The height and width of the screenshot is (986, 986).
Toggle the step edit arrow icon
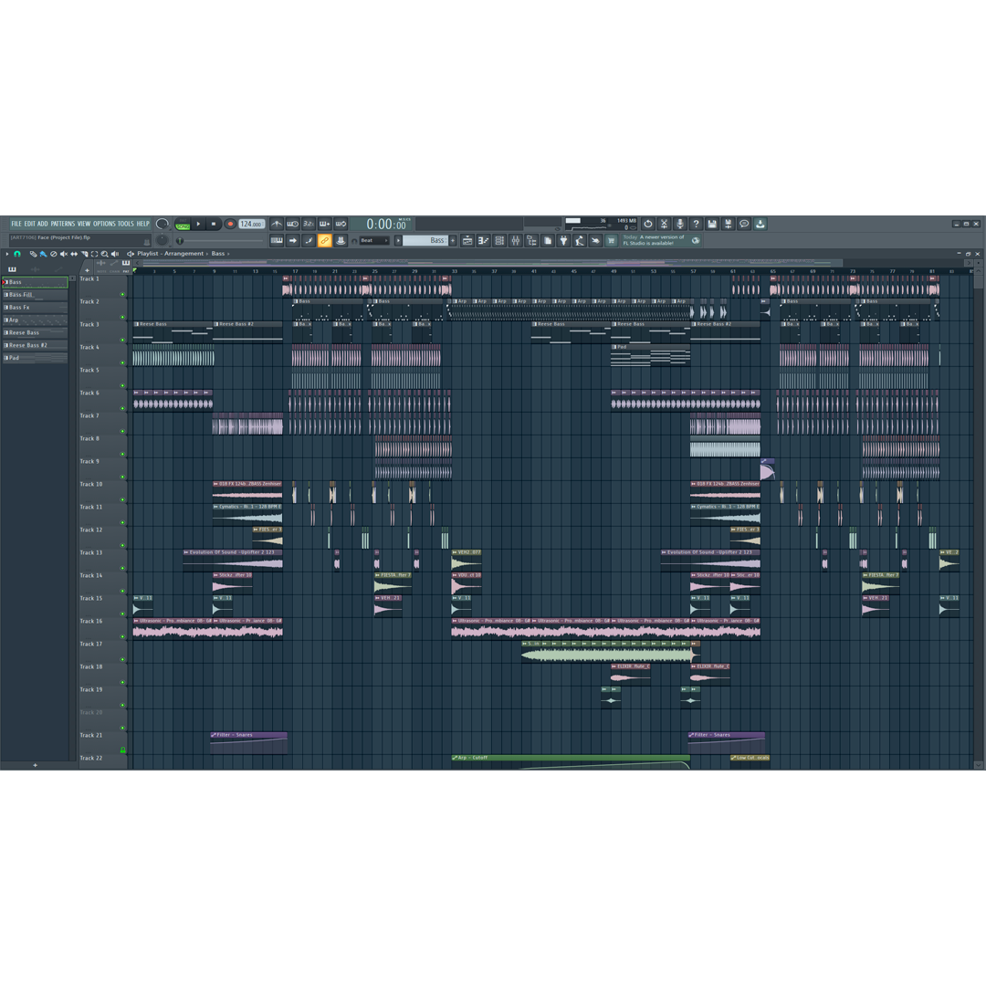292,240
